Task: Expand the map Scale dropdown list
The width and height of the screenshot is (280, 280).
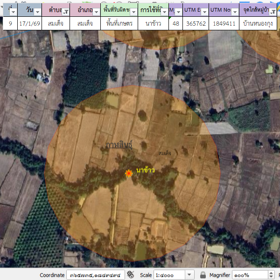Action: [189, 275]
